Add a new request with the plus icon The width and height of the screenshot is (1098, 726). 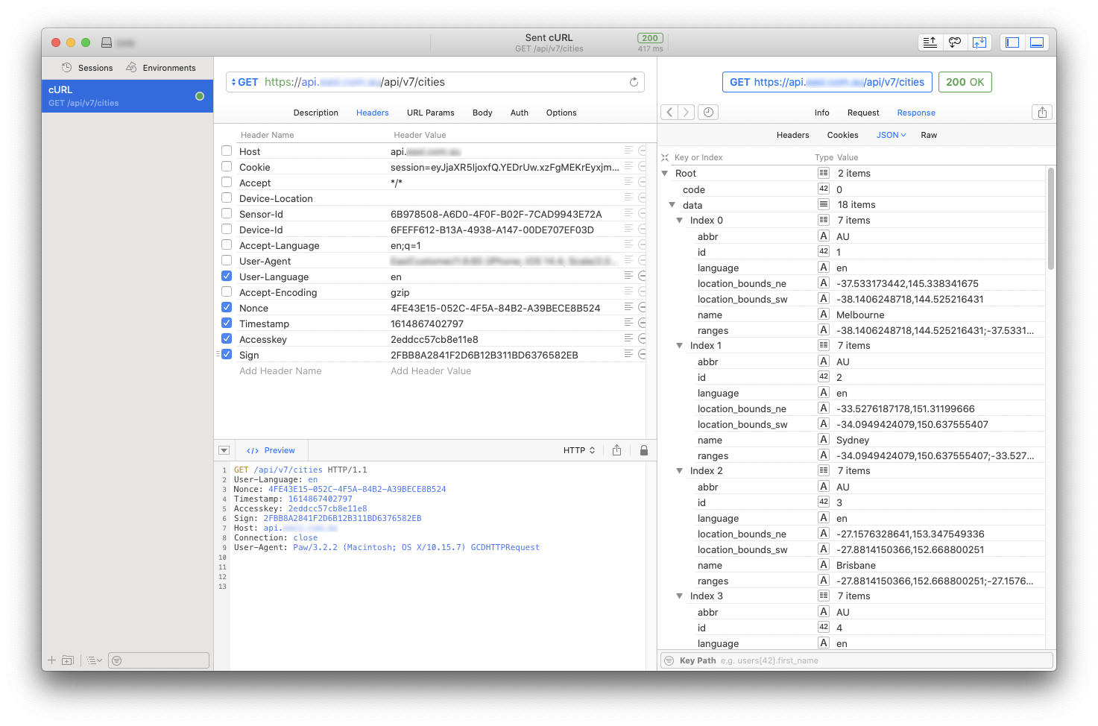[51, 660]
